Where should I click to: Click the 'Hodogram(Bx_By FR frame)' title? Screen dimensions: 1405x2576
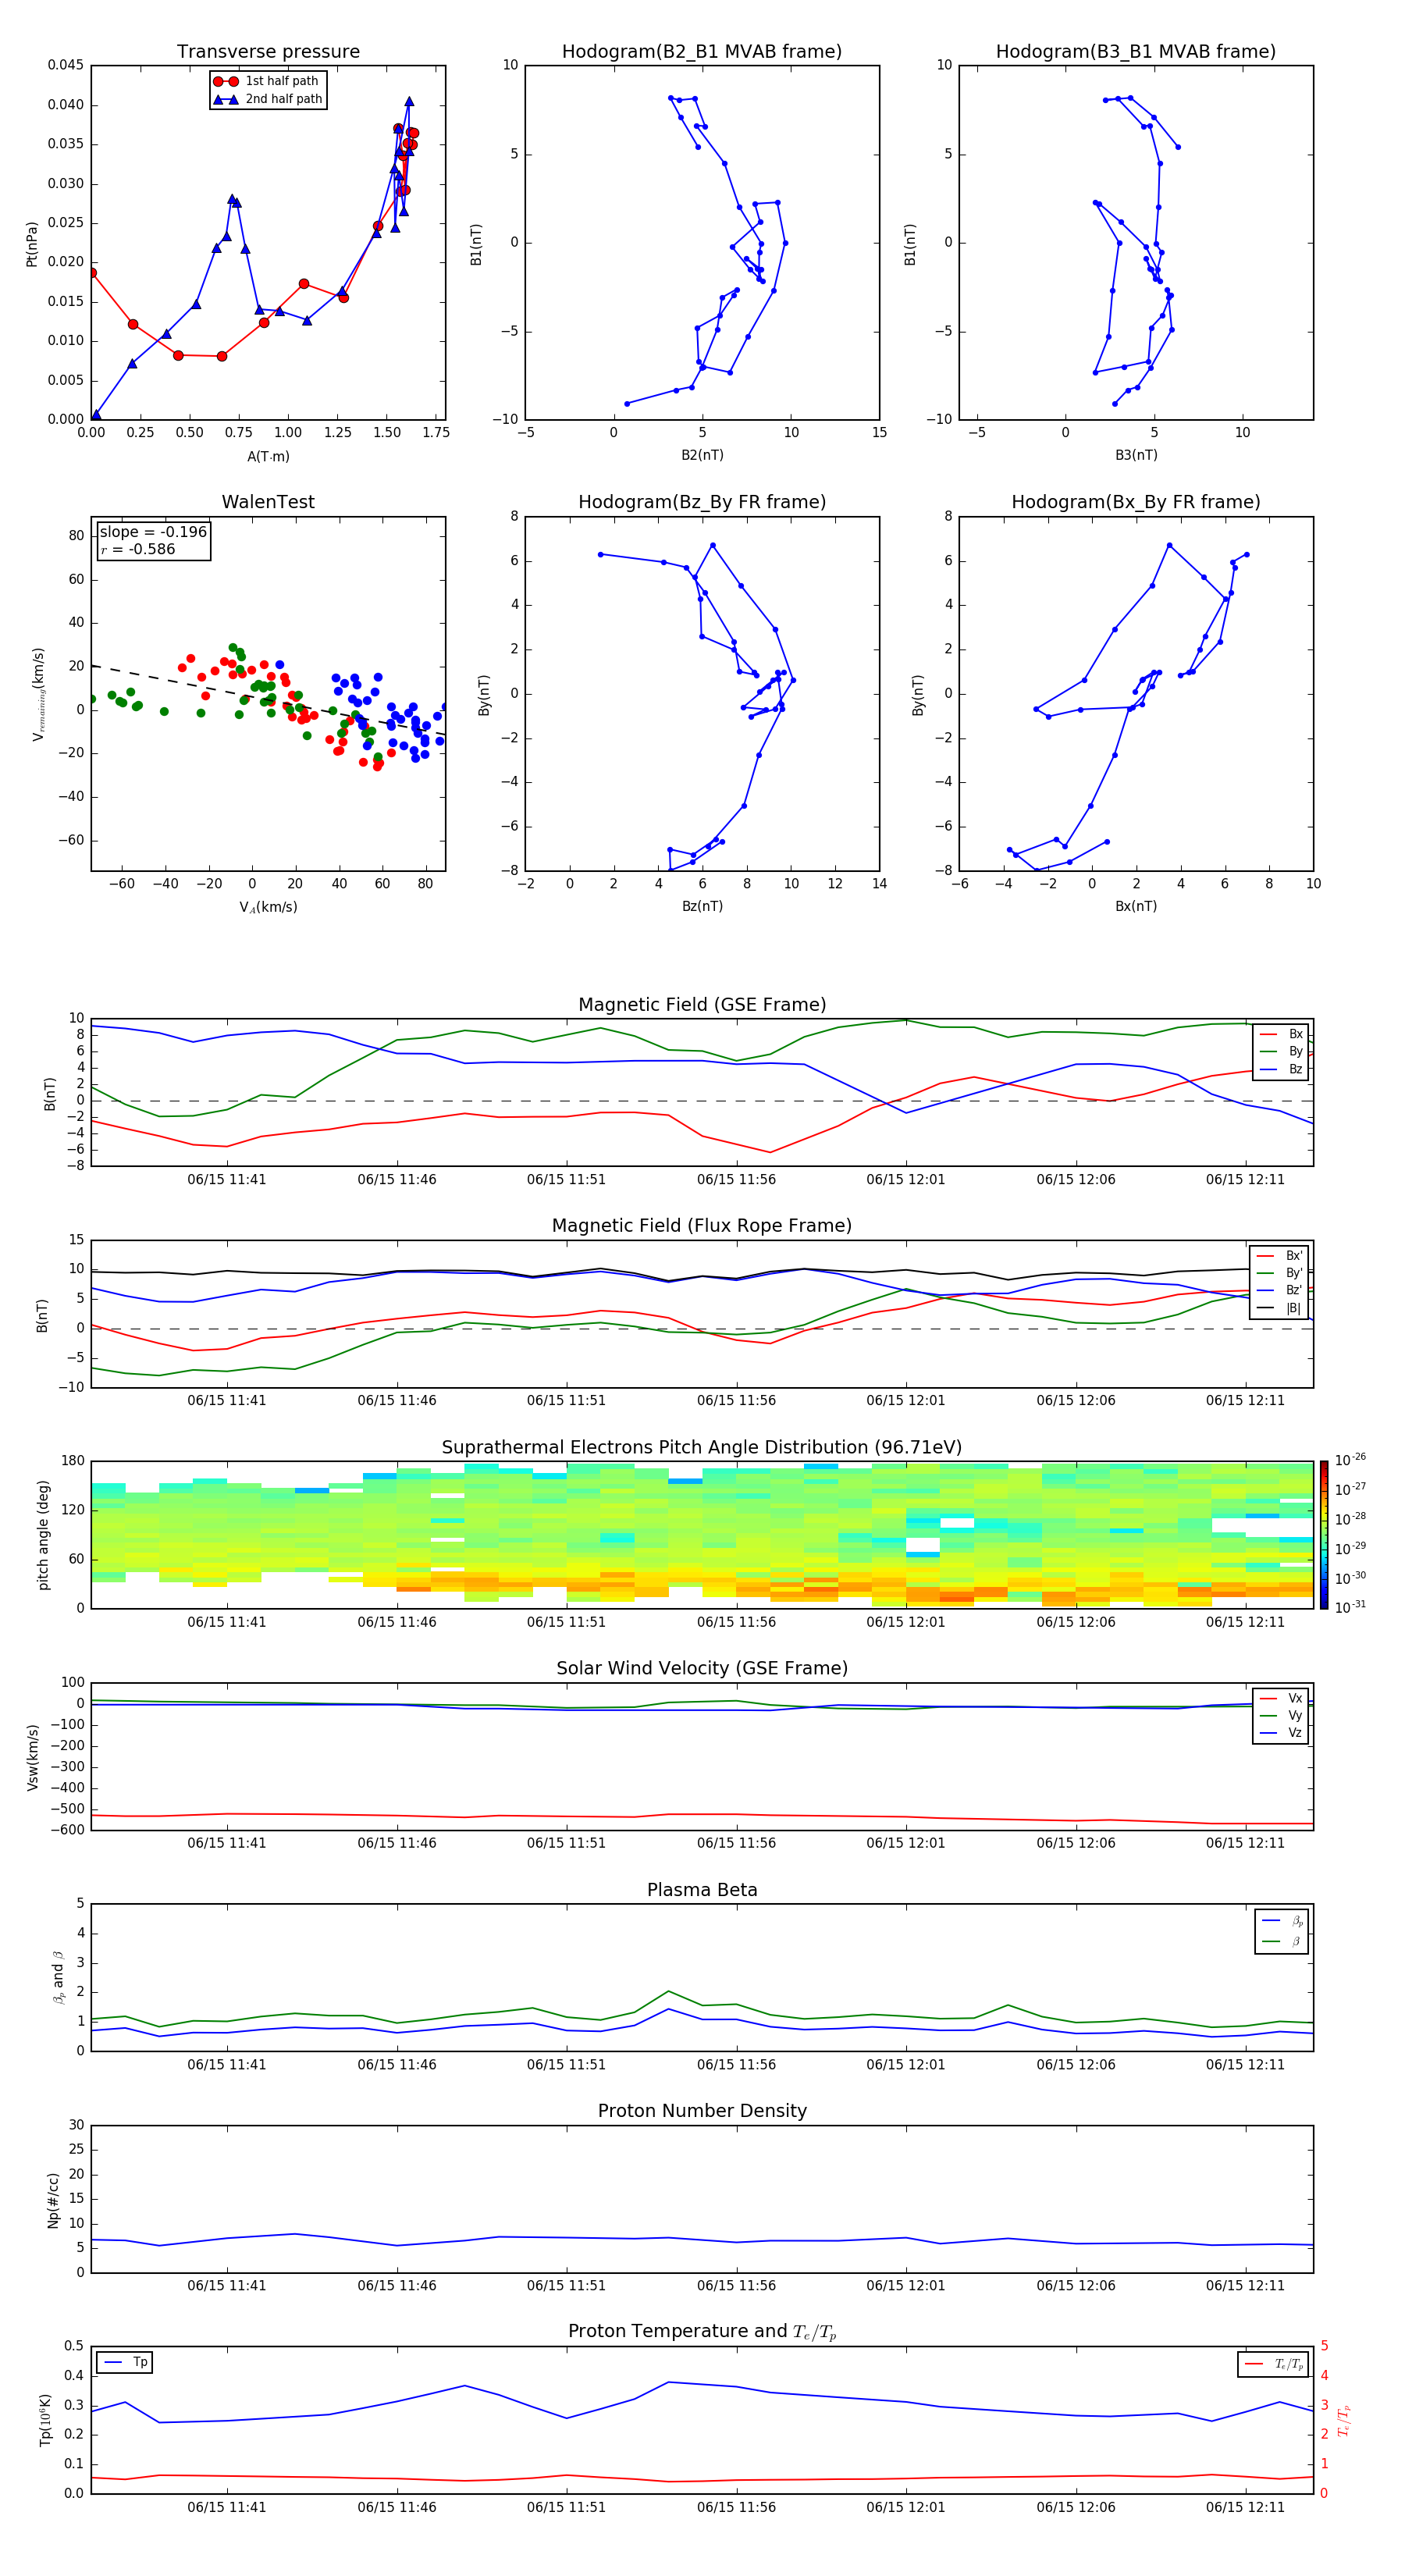point(1136,502)
